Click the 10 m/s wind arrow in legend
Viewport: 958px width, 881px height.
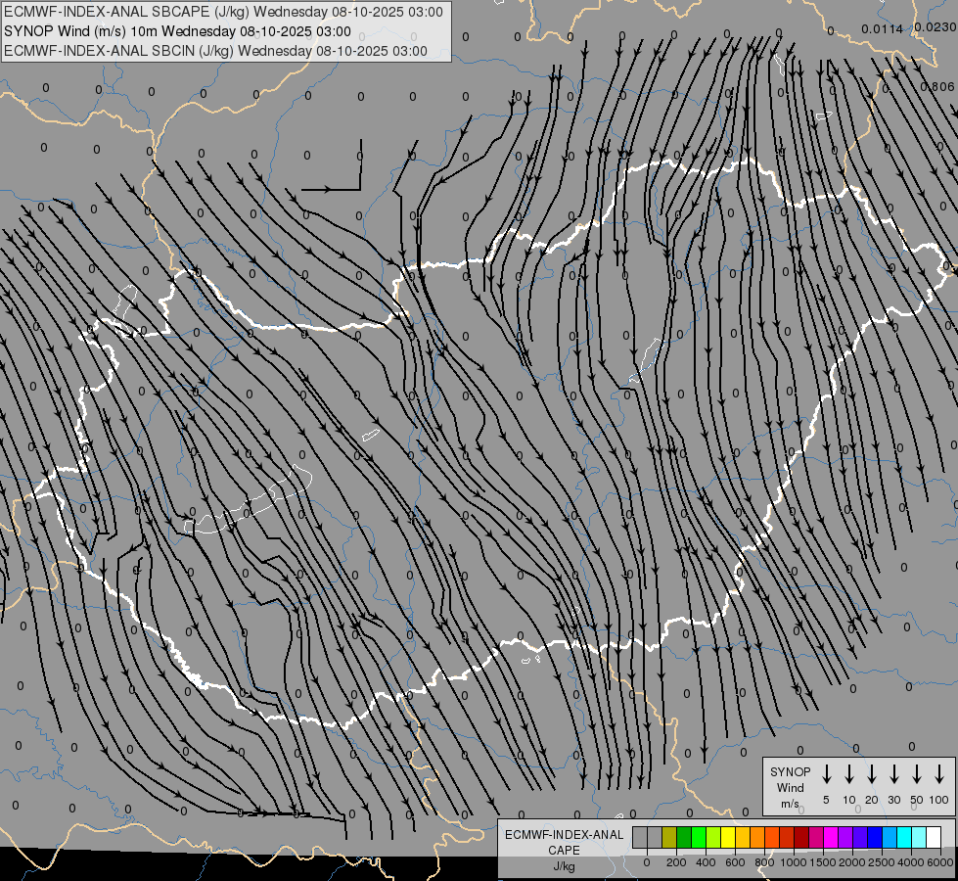[x=848, y=774]
